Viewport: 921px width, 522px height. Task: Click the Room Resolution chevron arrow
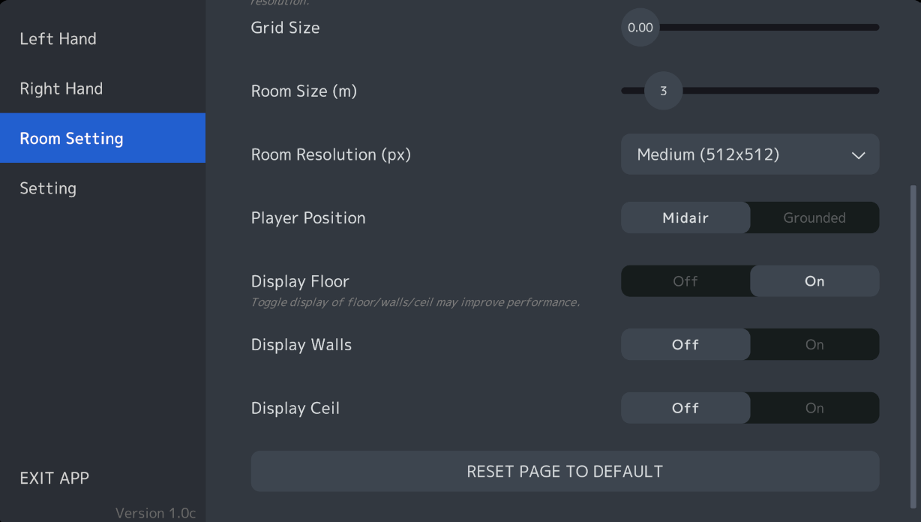[x=859, y=155]
